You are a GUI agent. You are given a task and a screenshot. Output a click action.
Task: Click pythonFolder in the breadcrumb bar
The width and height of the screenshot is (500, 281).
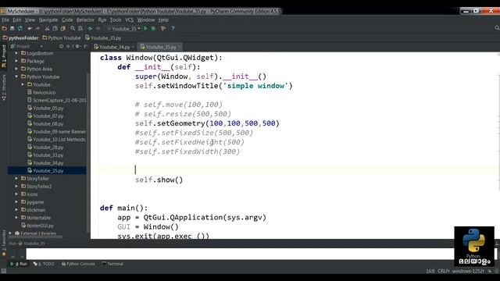(20, 38)
